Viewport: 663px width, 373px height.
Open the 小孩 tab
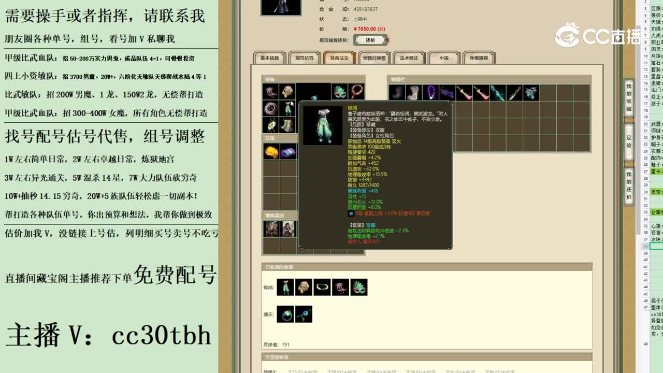pyautogui.click(x=444, y=58)
